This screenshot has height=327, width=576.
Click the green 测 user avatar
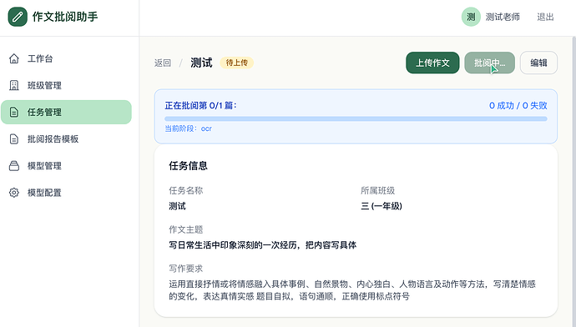pyautogui.click(x=471, y=17)
